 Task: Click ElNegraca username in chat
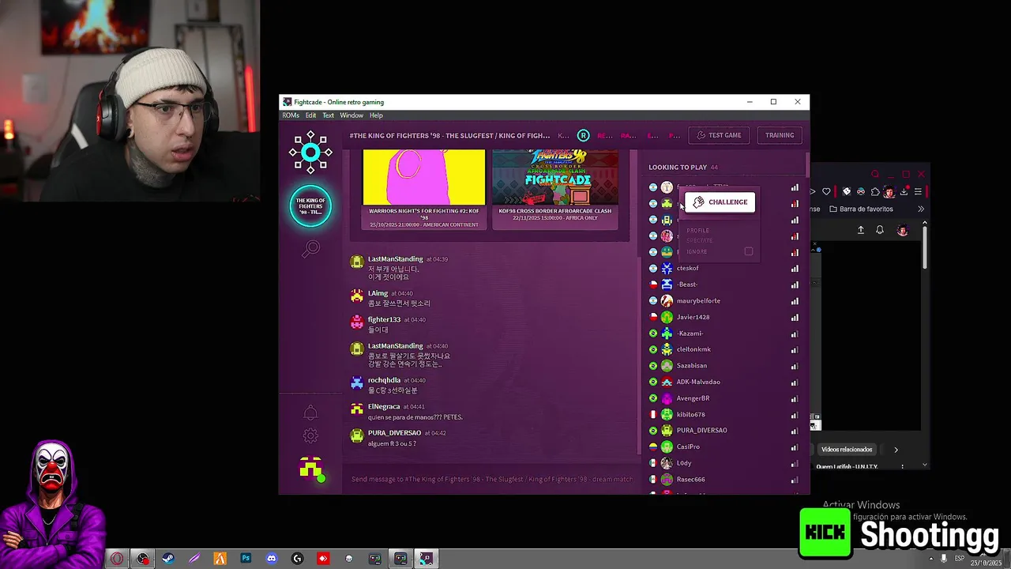coord(383,406)
